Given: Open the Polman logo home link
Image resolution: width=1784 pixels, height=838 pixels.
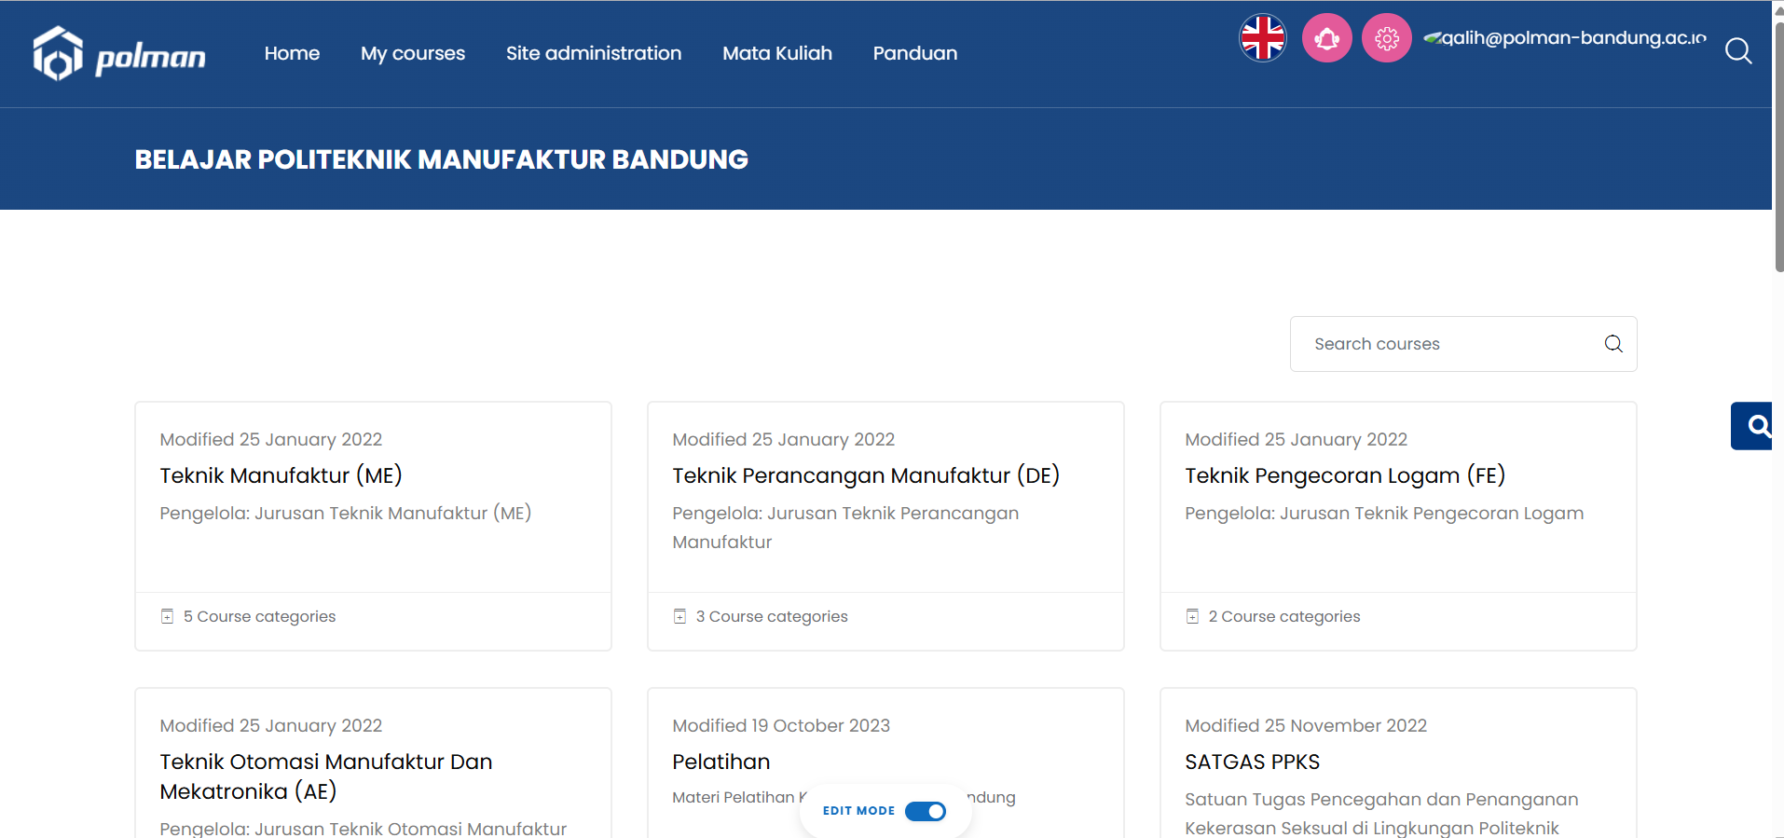Looking at the screenshot, I should click(119, 54).
